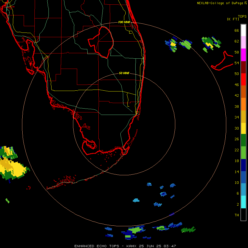Click the 14 value on the legend
This screenshot has height=248, width=248.
click(237, 172)
